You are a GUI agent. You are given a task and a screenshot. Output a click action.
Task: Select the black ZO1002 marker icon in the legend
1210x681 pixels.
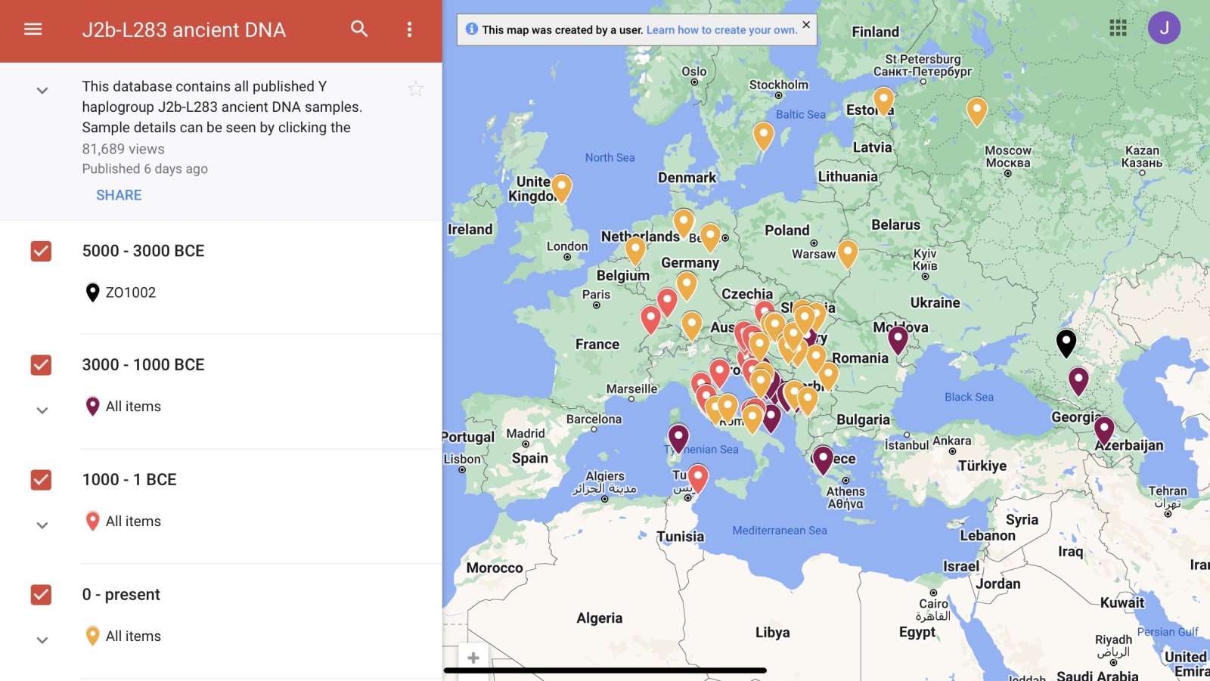click(92, 293)
